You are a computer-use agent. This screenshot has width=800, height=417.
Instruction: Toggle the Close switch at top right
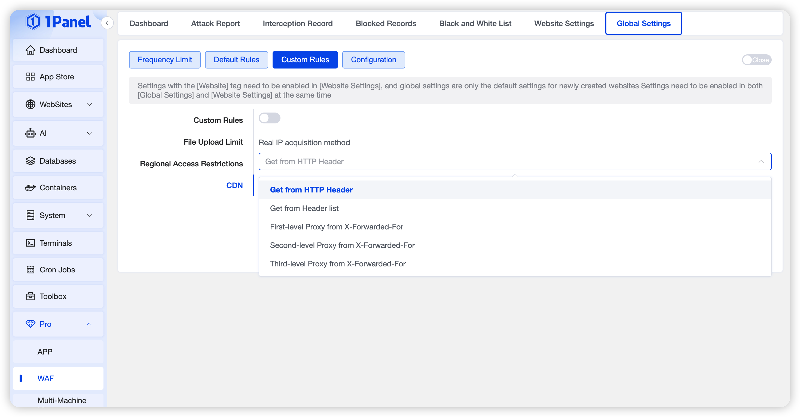point(756,60)
